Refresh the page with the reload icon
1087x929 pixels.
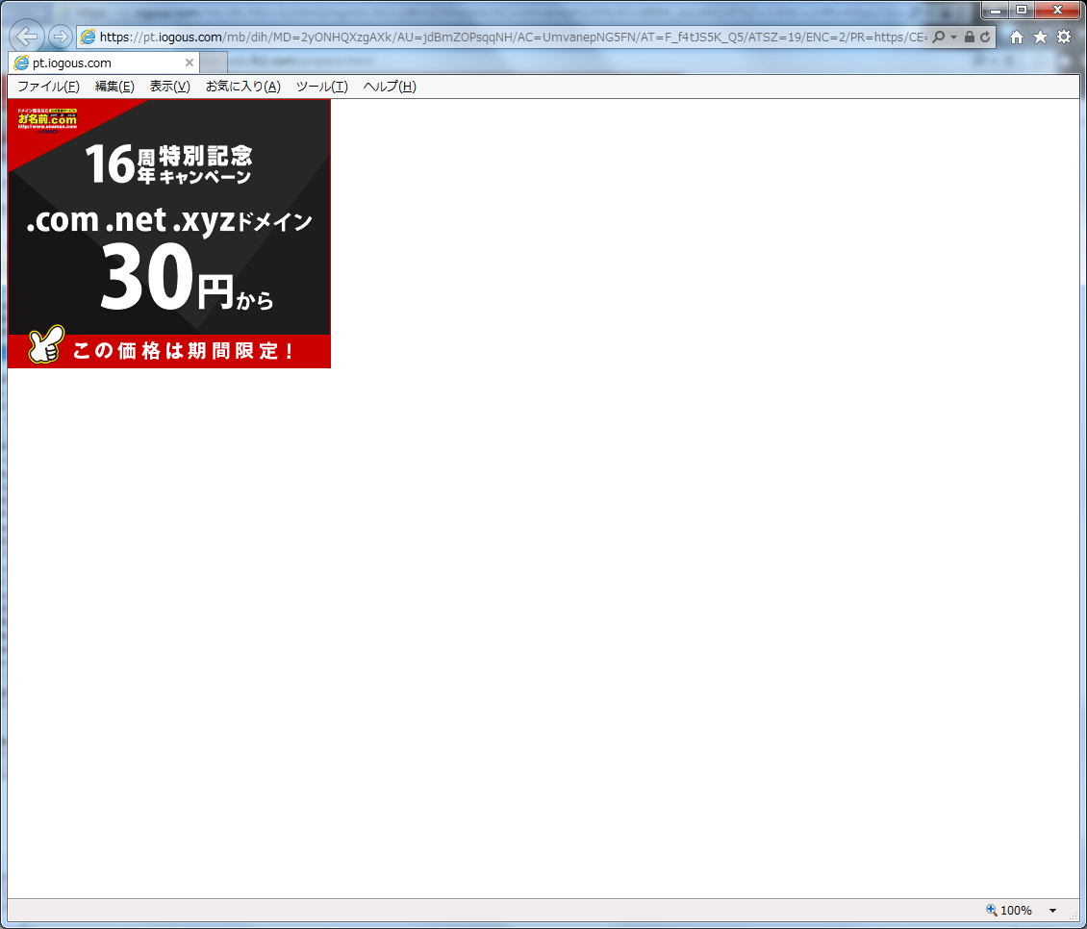point(985,37)
